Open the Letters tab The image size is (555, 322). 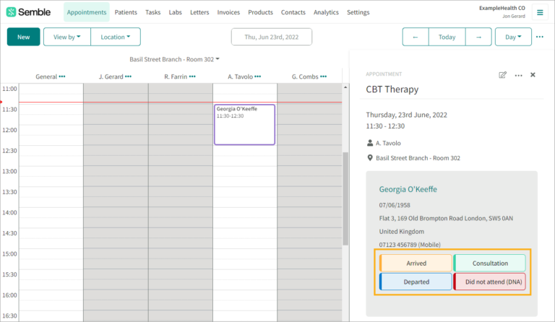click(x=199, y=12)
